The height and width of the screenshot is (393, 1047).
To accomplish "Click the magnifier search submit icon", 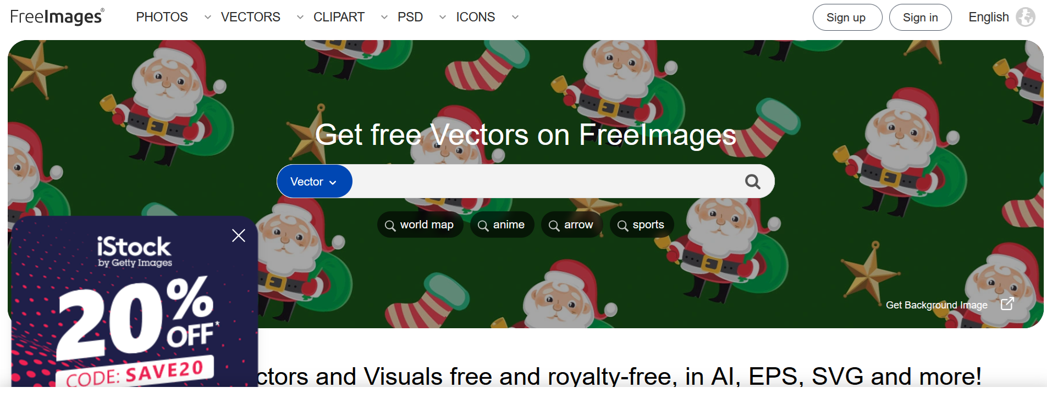I will tap(752, 182).
